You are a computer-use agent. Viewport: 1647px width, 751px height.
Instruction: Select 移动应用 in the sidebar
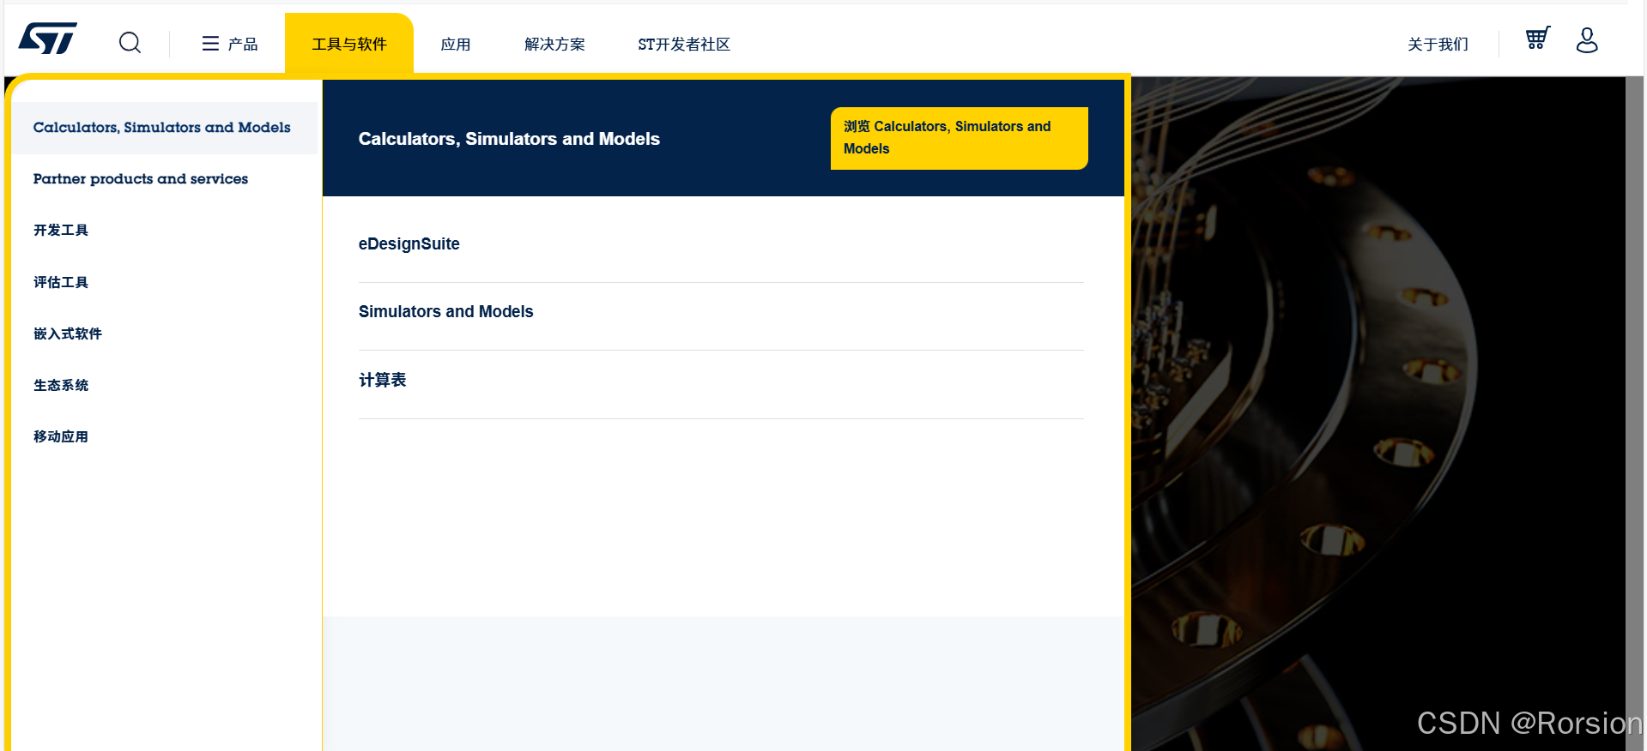coord(61,436)
